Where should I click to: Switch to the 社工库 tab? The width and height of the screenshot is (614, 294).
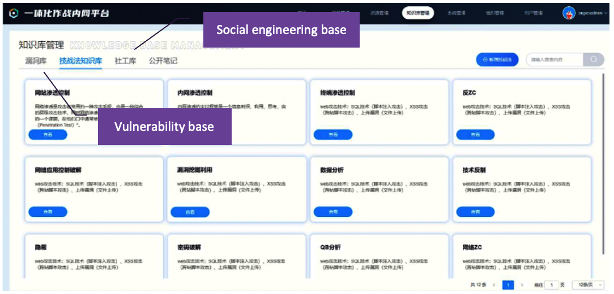125,61
